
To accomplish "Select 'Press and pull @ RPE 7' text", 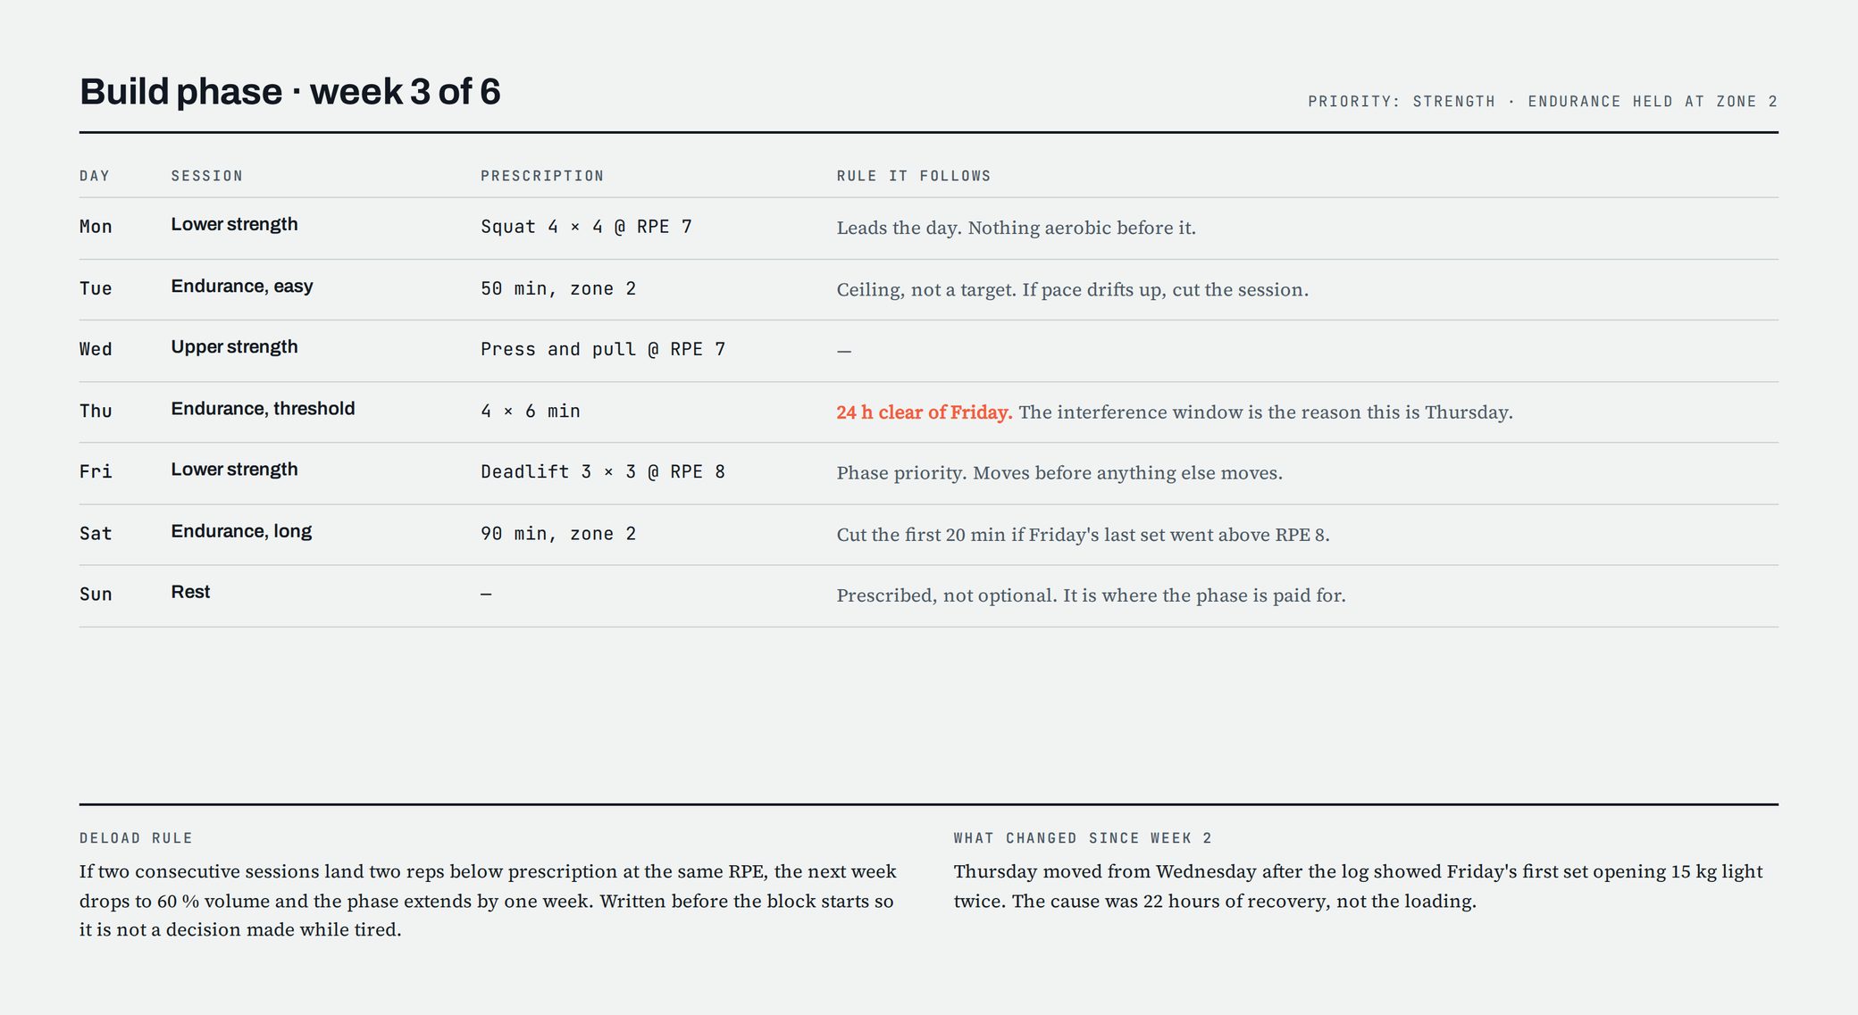I will [603, 349].
